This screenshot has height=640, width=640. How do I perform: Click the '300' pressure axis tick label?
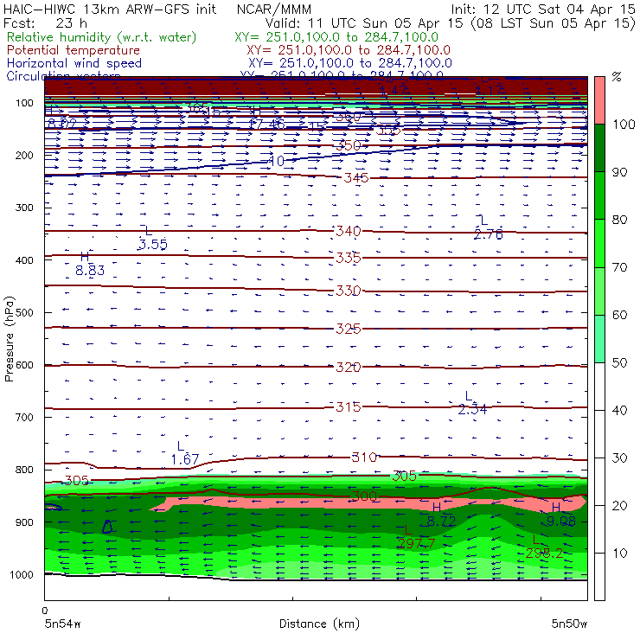tap(24, 208)
